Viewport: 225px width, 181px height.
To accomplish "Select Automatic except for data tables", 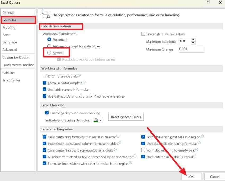I will coord(49,46).
